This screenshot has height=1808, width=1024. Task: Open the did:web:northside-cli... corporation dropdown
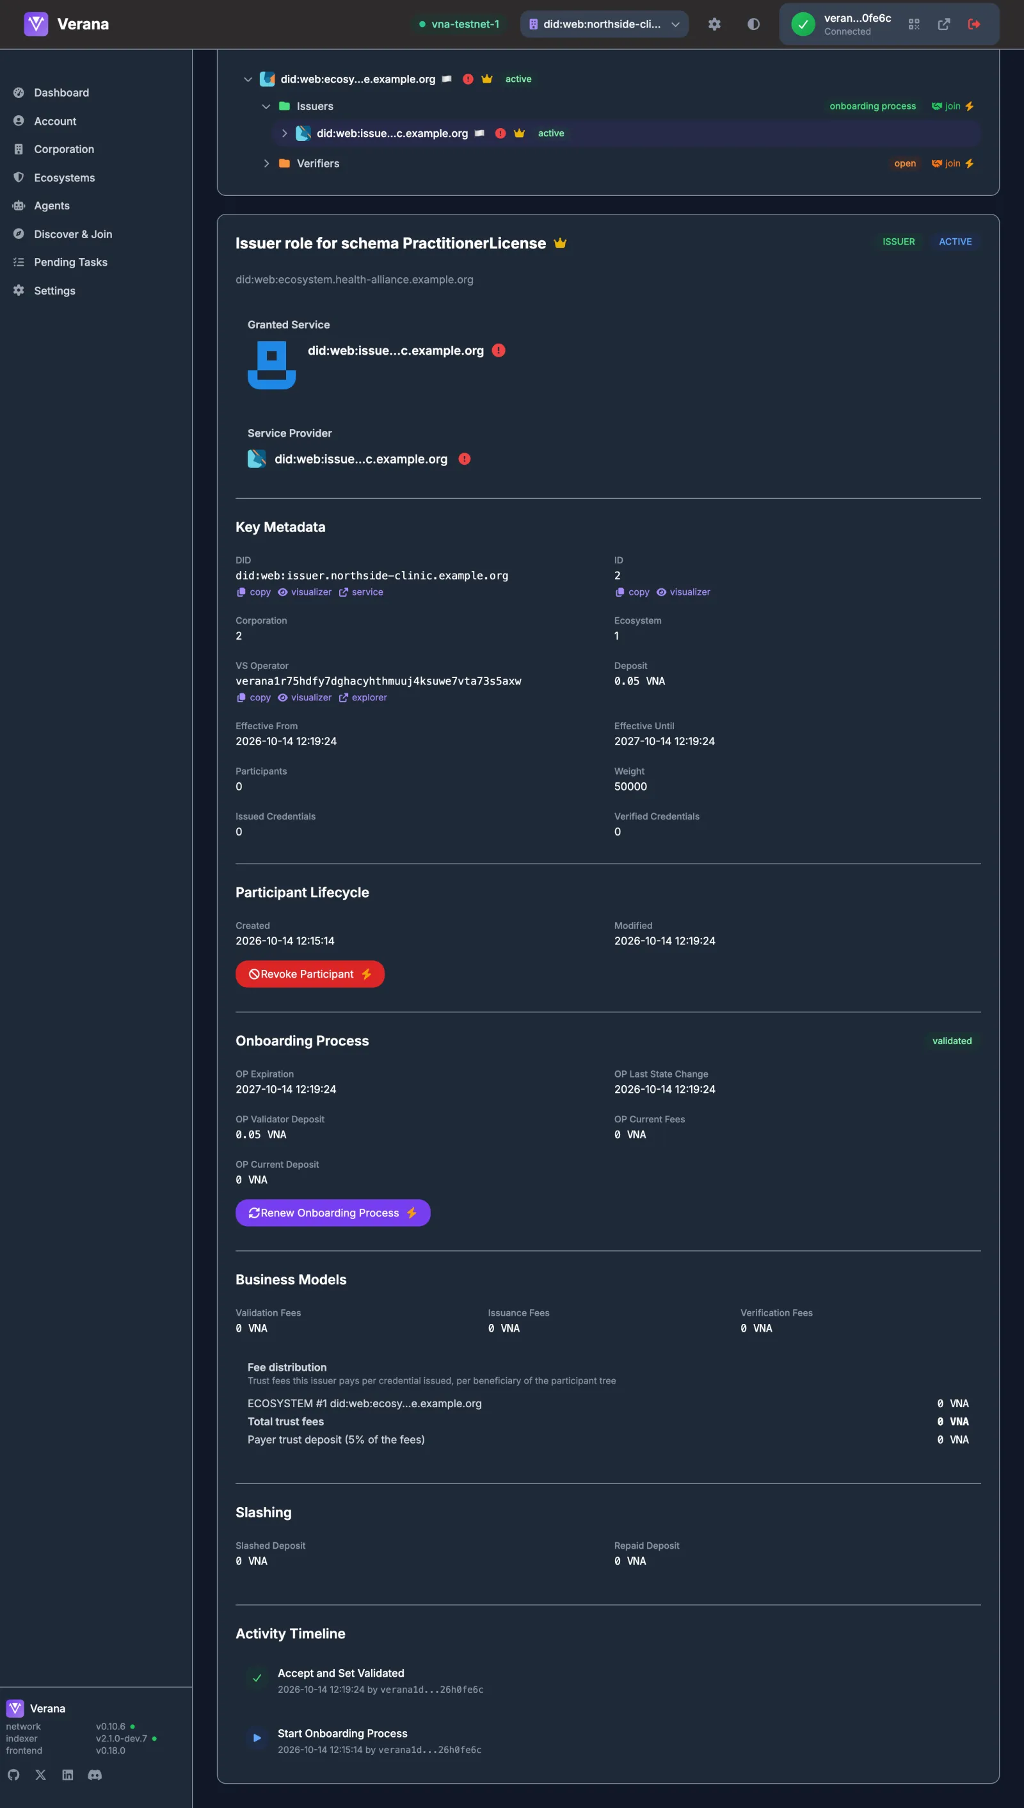coord(604,24)
